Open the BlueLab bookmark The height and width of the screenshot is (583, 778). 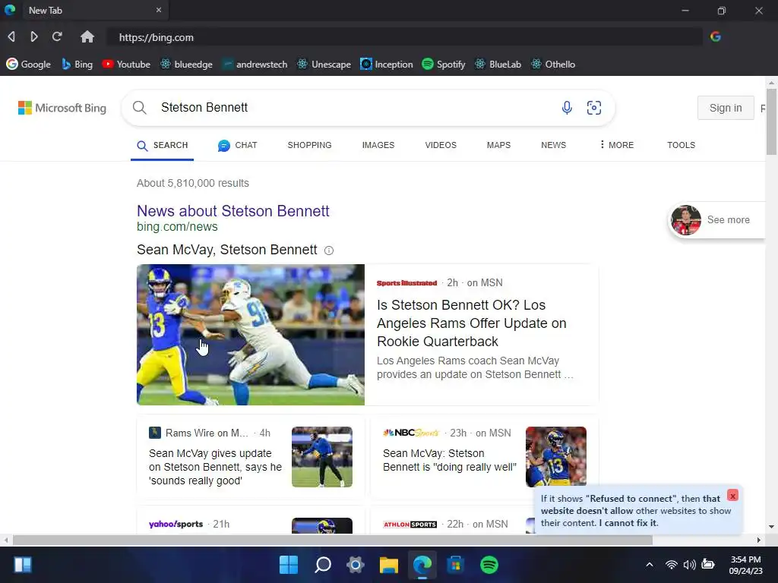click(498, 64)
